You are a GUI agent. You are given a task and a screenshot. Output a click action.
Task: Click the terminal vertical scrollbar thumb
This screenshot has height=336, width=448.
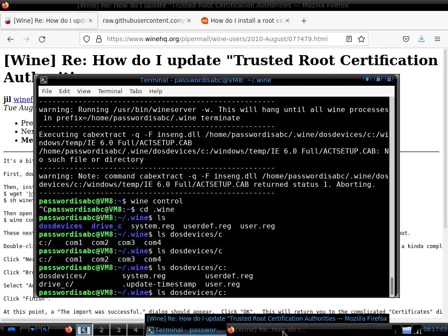392,286
